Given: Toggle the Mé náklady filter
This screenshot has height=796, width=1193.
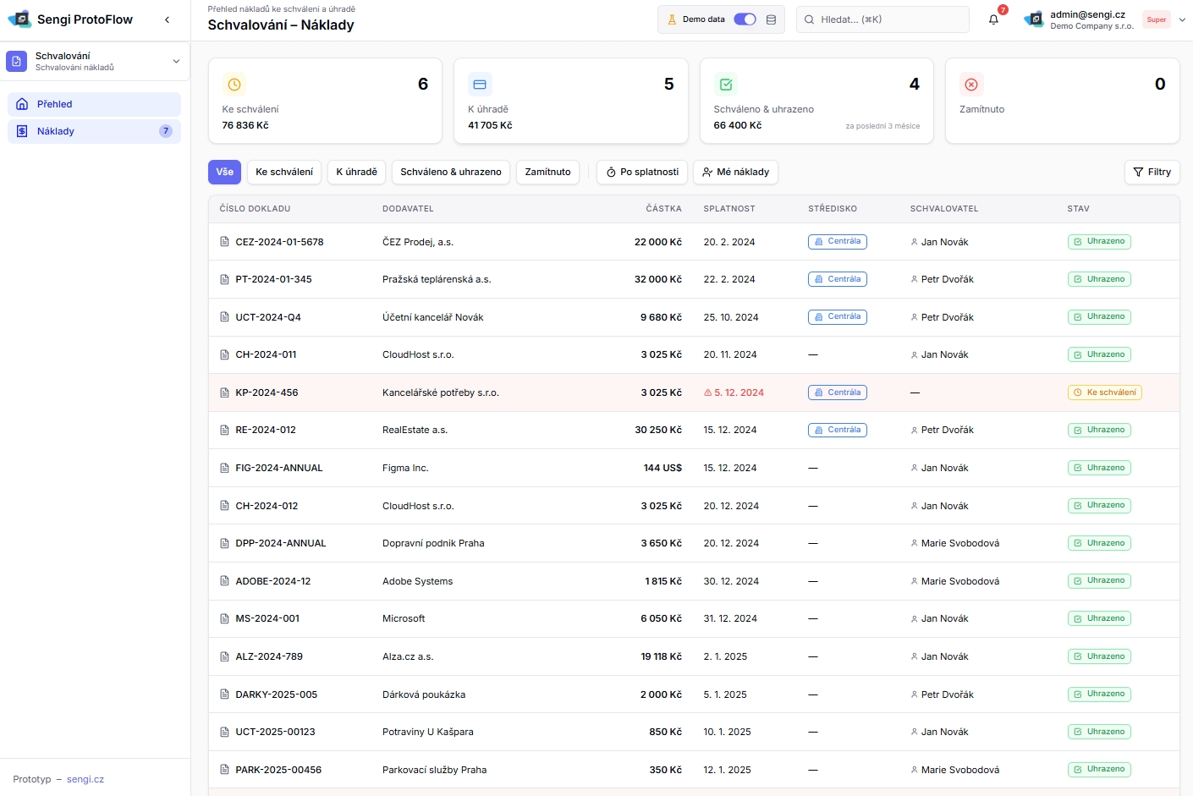Looking at the screenshot, I should pos(735,172).
